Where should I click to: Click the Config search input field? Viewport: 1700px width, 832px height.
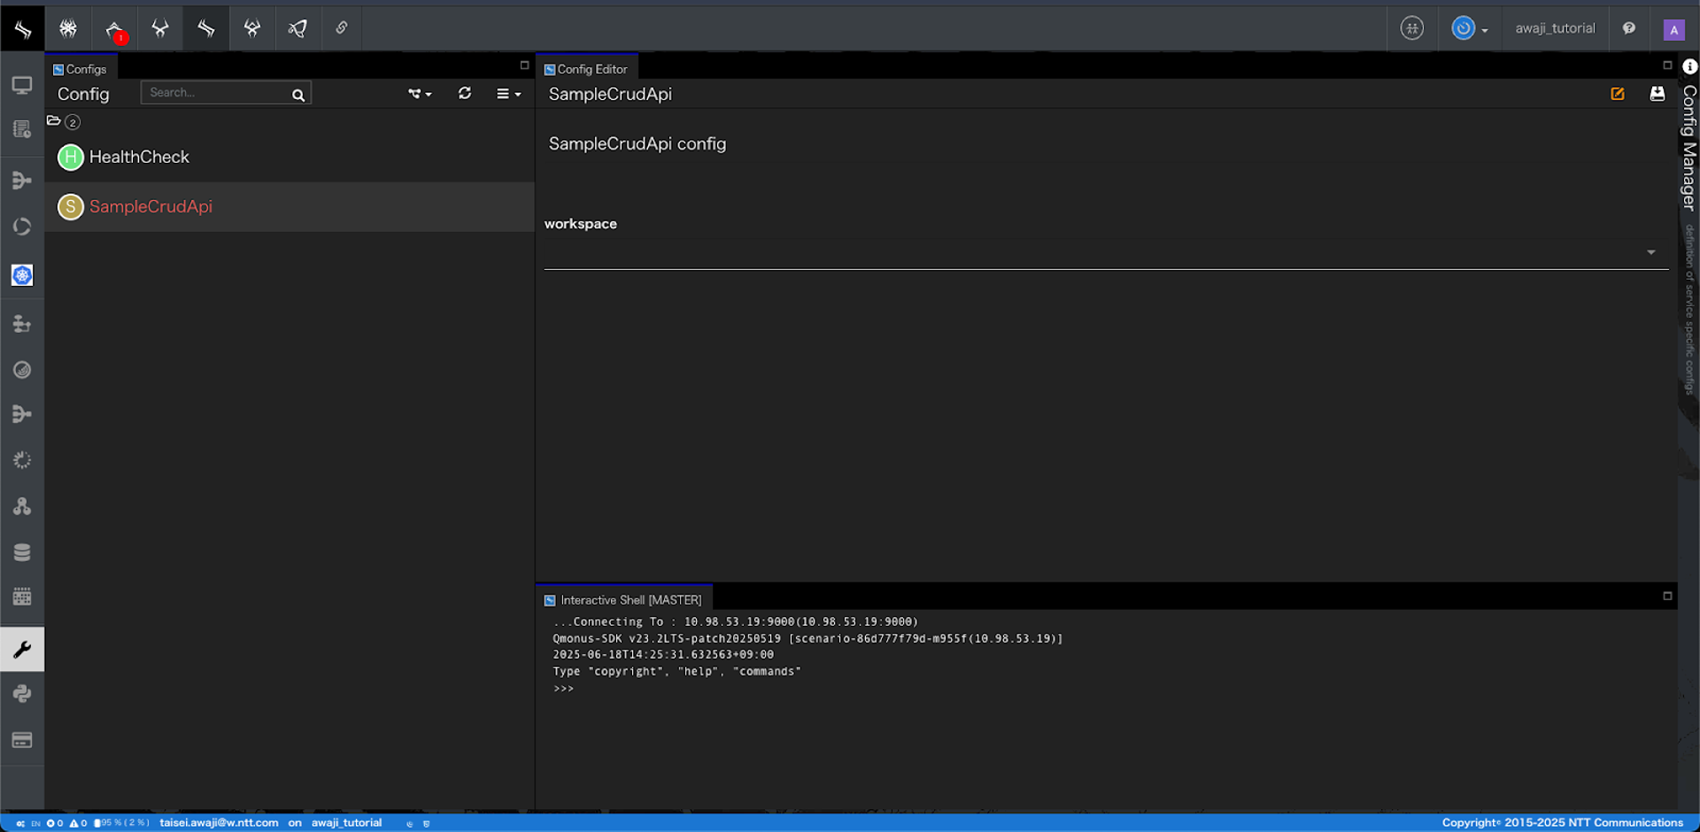[x=217, y=93]
